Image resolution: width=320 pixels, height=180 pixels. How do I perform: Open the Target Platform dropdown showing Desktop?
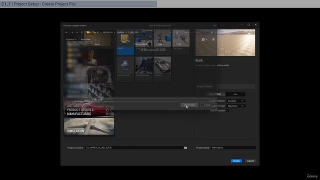(235, 101)
